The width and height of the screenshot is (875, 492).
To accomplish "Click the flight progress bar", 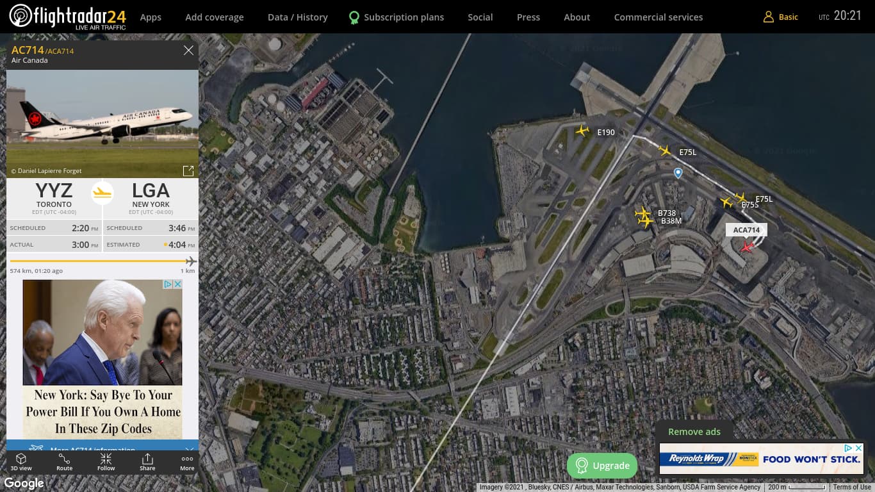I will click(102, 261).
